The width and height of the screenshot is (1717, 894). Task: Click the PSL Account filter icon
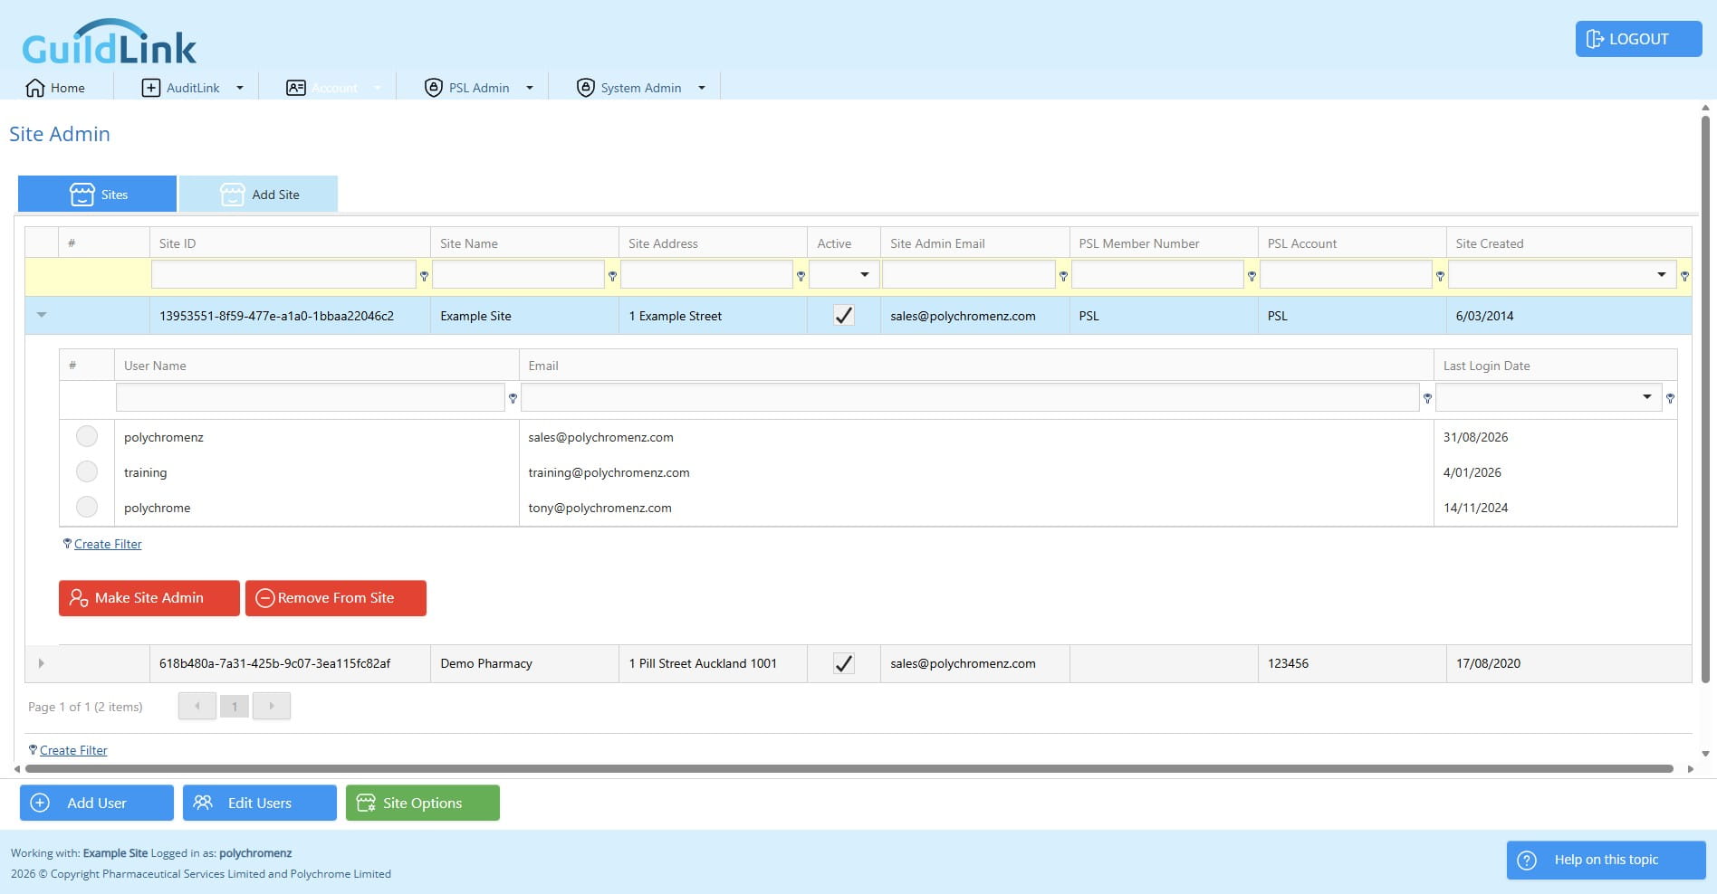point(1440,275)
